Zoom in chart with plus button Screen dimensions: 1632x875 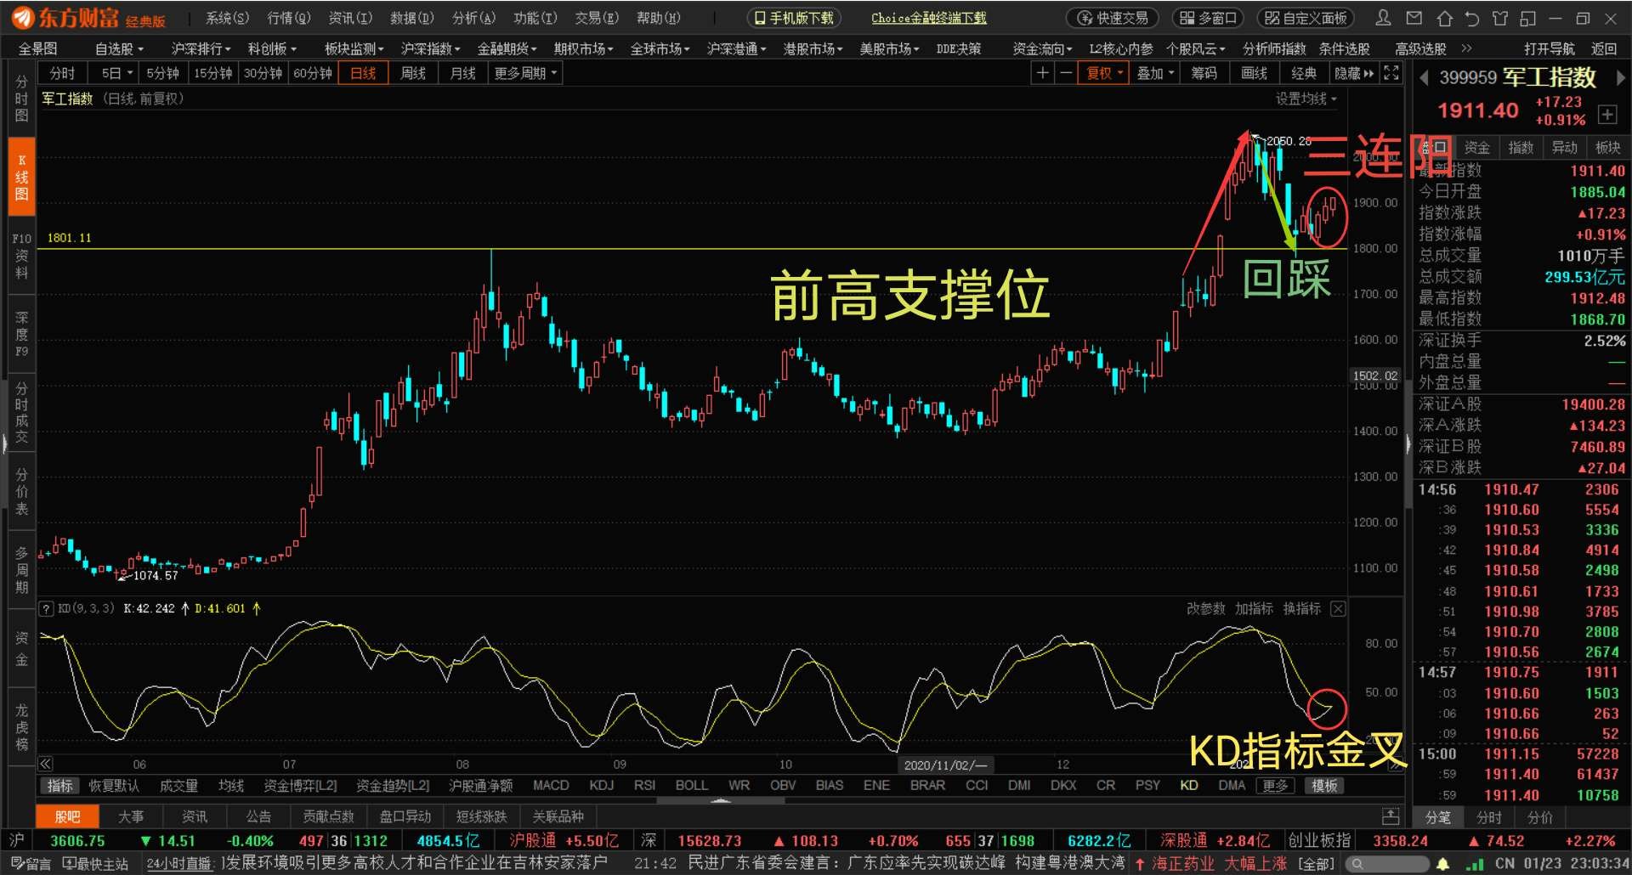coord(1042,73)
